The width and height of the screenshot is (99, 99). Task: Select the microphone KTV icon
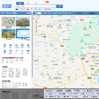16,51
